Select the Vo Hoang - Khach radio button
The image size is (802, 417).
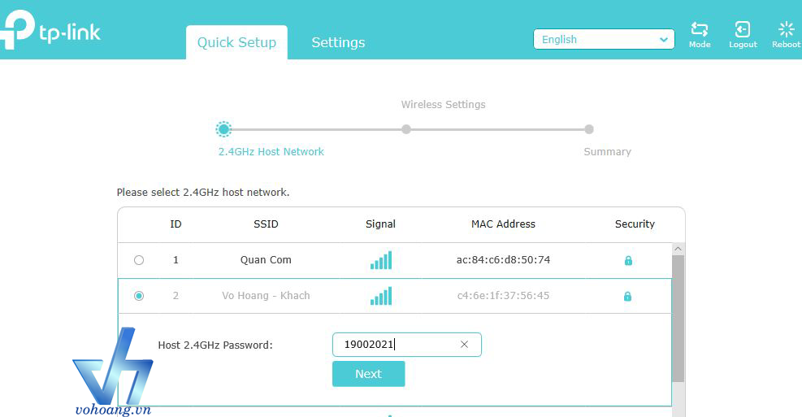pyautogui.click(x=139, y=296)
